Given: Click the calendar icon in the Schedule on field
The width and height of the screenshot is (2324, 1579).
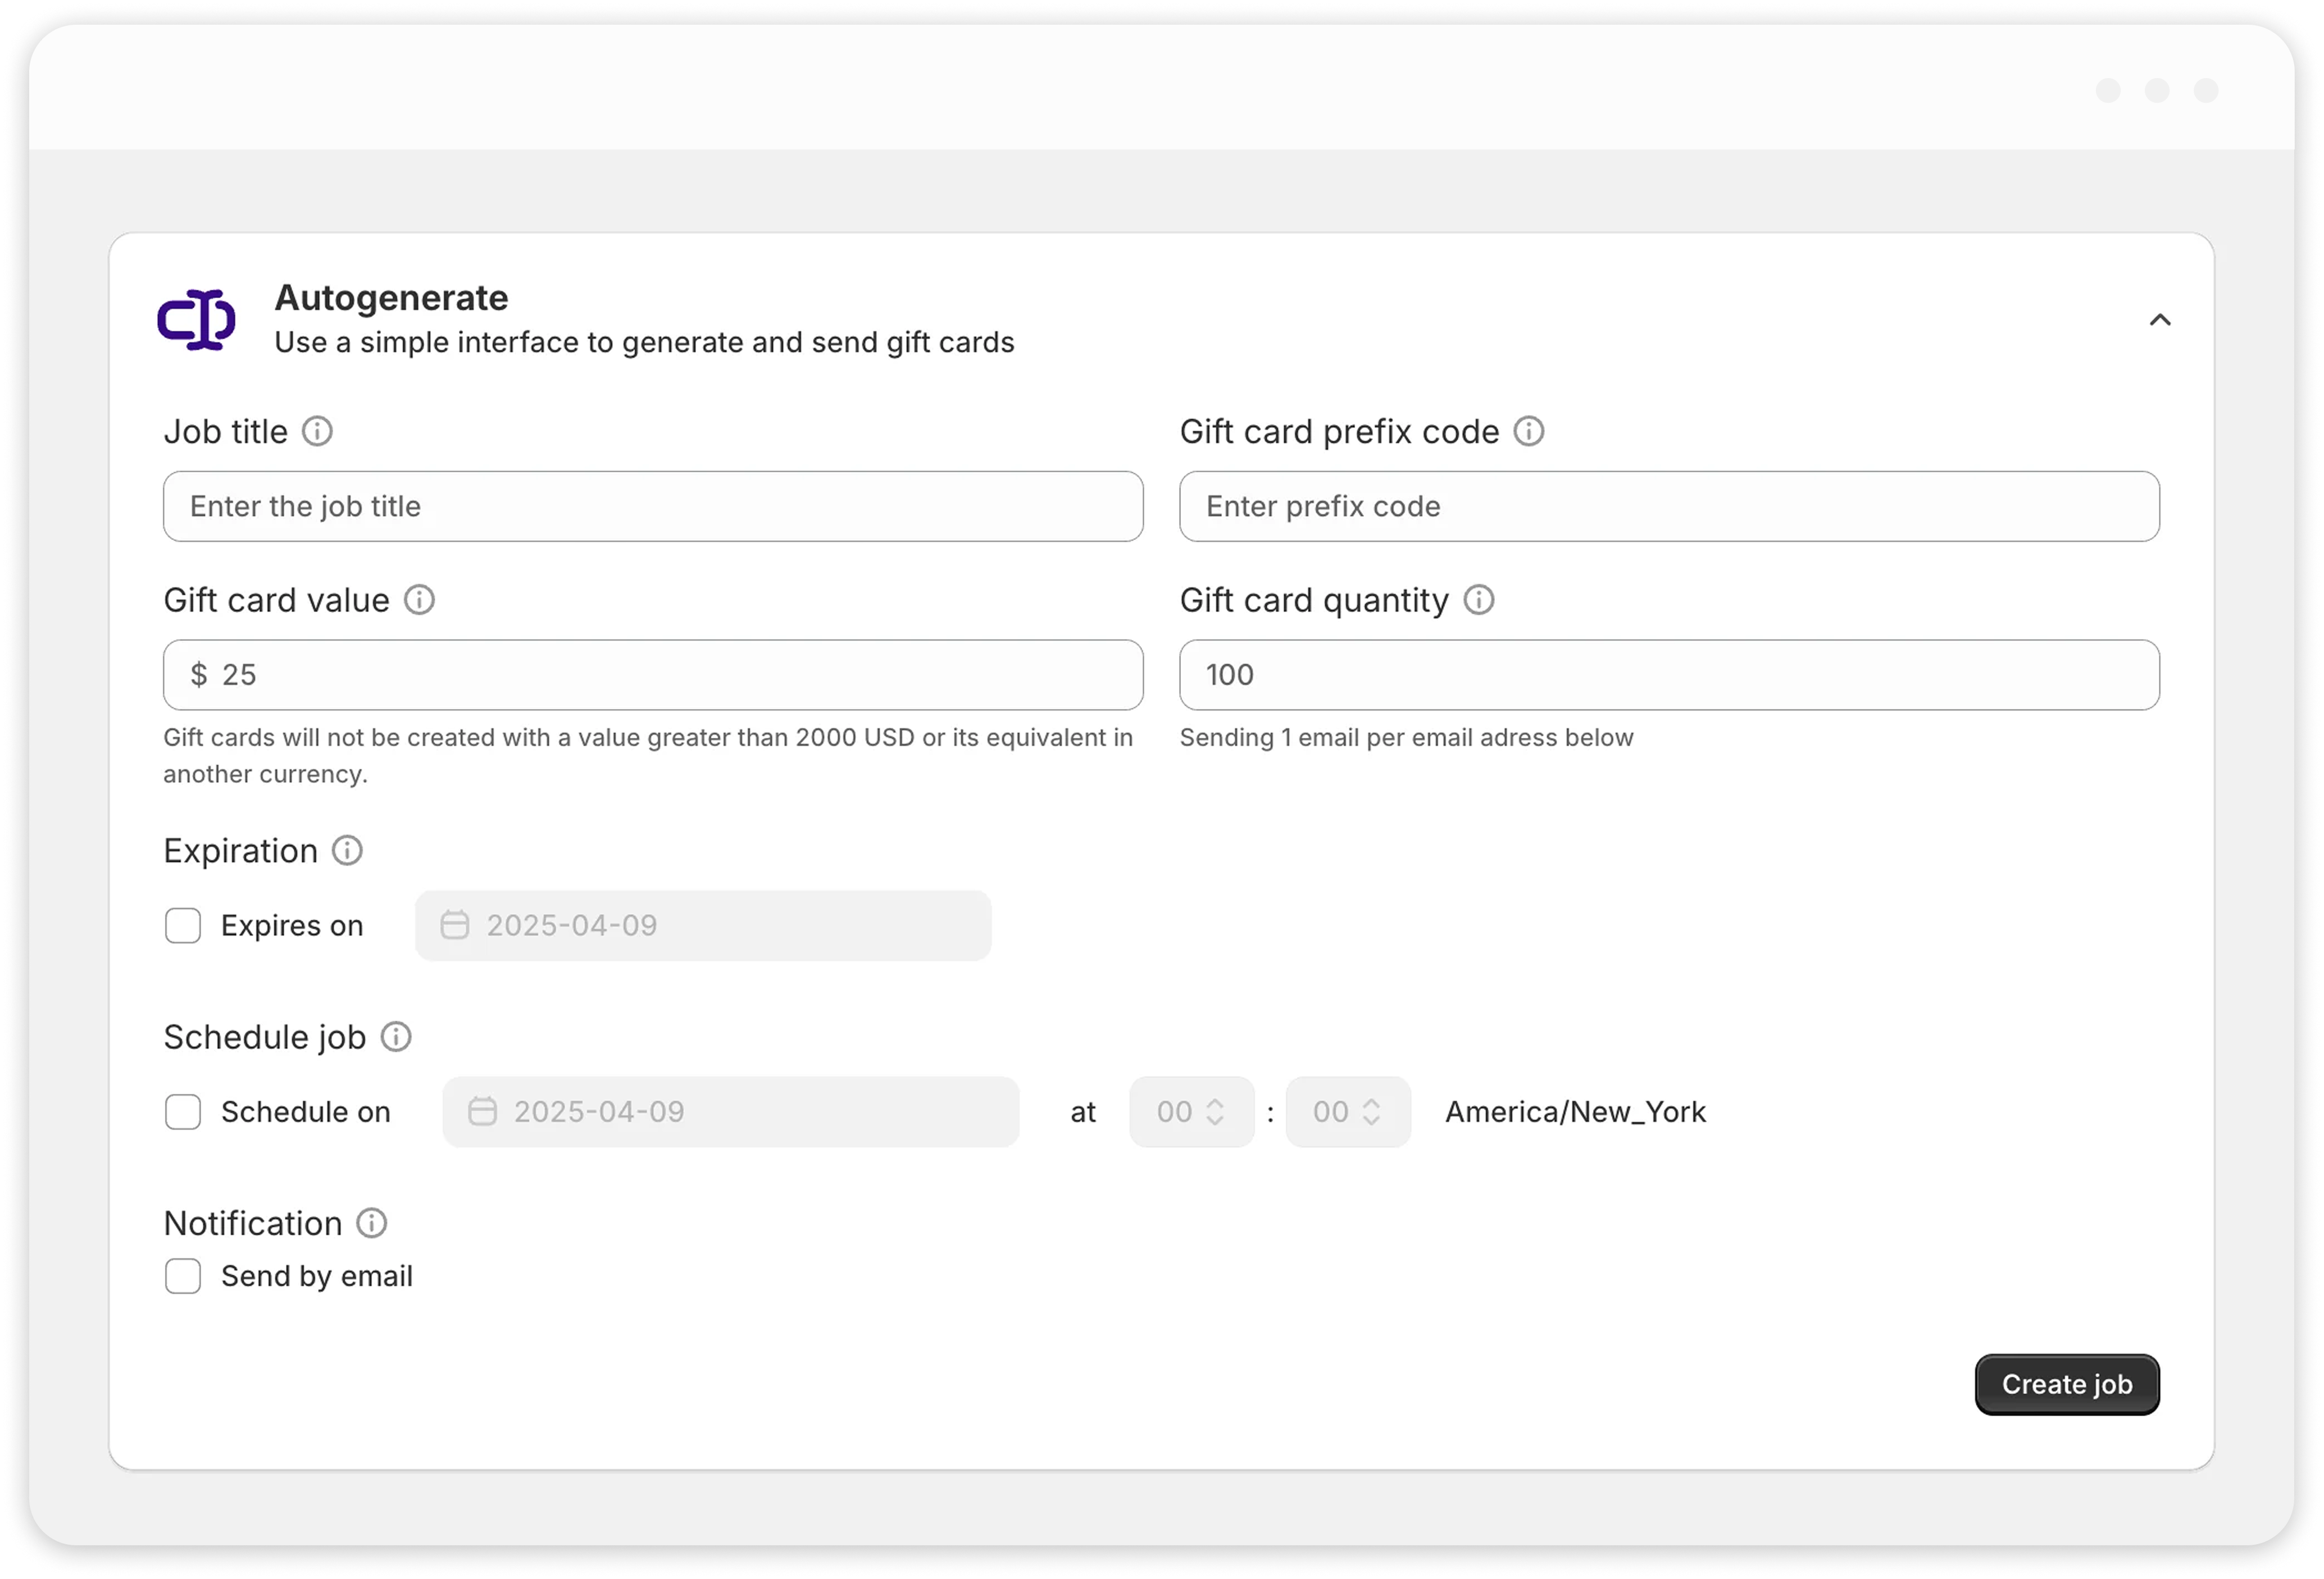Looking at the screenshot, I should (483, 1110).
